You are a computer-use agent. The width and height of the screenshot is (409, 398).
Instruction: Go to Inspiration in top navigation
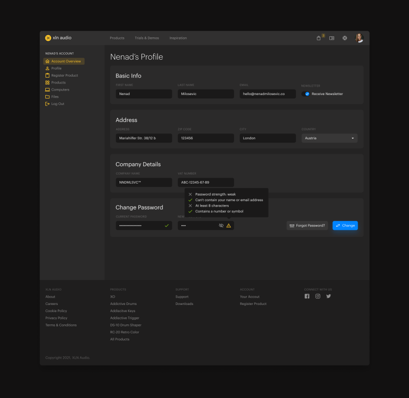click(x=178, y=38)
